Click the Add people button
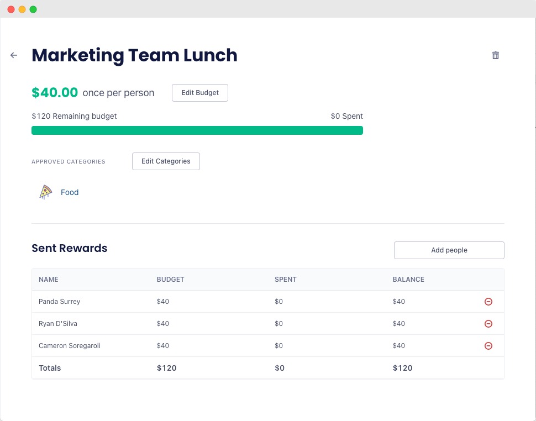 point(449,250)
